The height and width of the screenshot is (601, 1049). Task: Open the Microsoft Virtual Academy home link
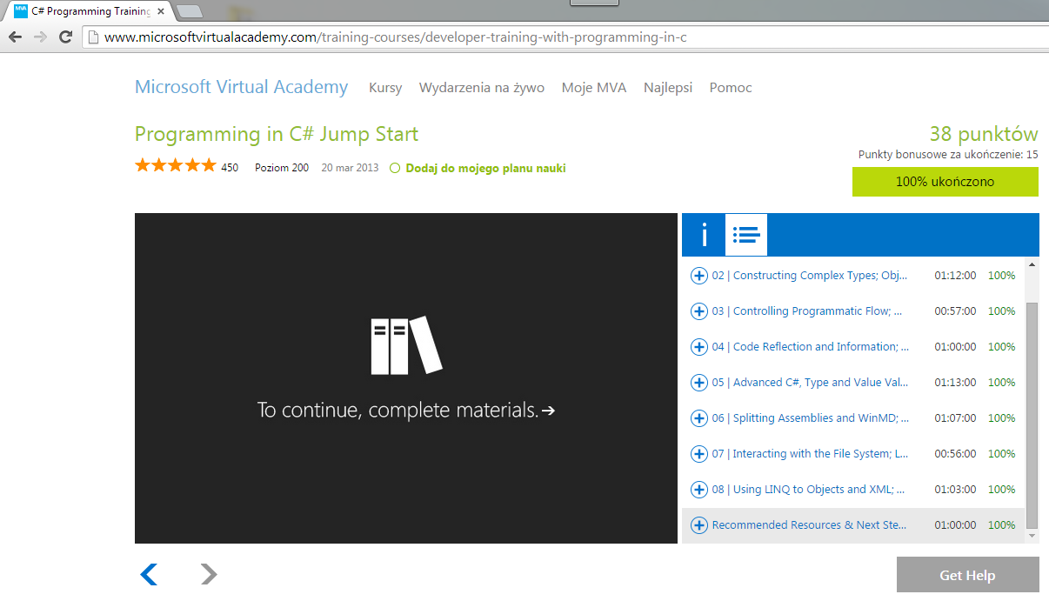241,87
